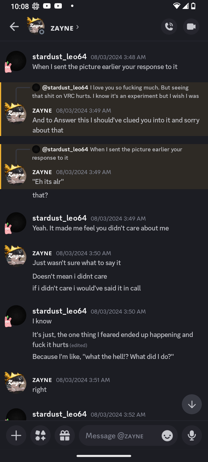This screenshot has width=208, height=462.
Task: Focus the Message @ZAYNE input field
Action: click(121, 435)
